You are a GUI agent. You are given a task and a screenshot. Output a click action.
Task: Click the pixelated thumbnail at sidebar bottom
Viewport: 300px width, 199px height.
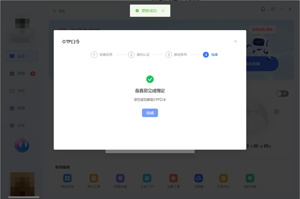pyautogui.click(x=22, y=184)
